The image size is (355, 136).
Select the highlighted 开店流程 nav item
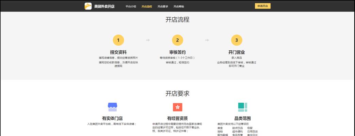147,6
